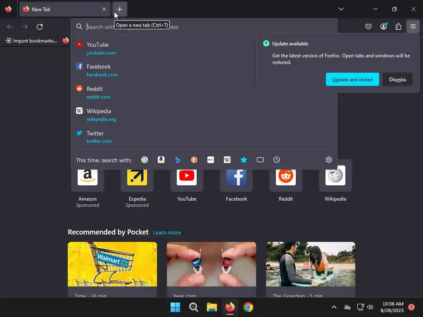This screenshot has width=423, height=317.
Task: Select Facebook suggestion in dropdown
Action: (x=204, y=70)
